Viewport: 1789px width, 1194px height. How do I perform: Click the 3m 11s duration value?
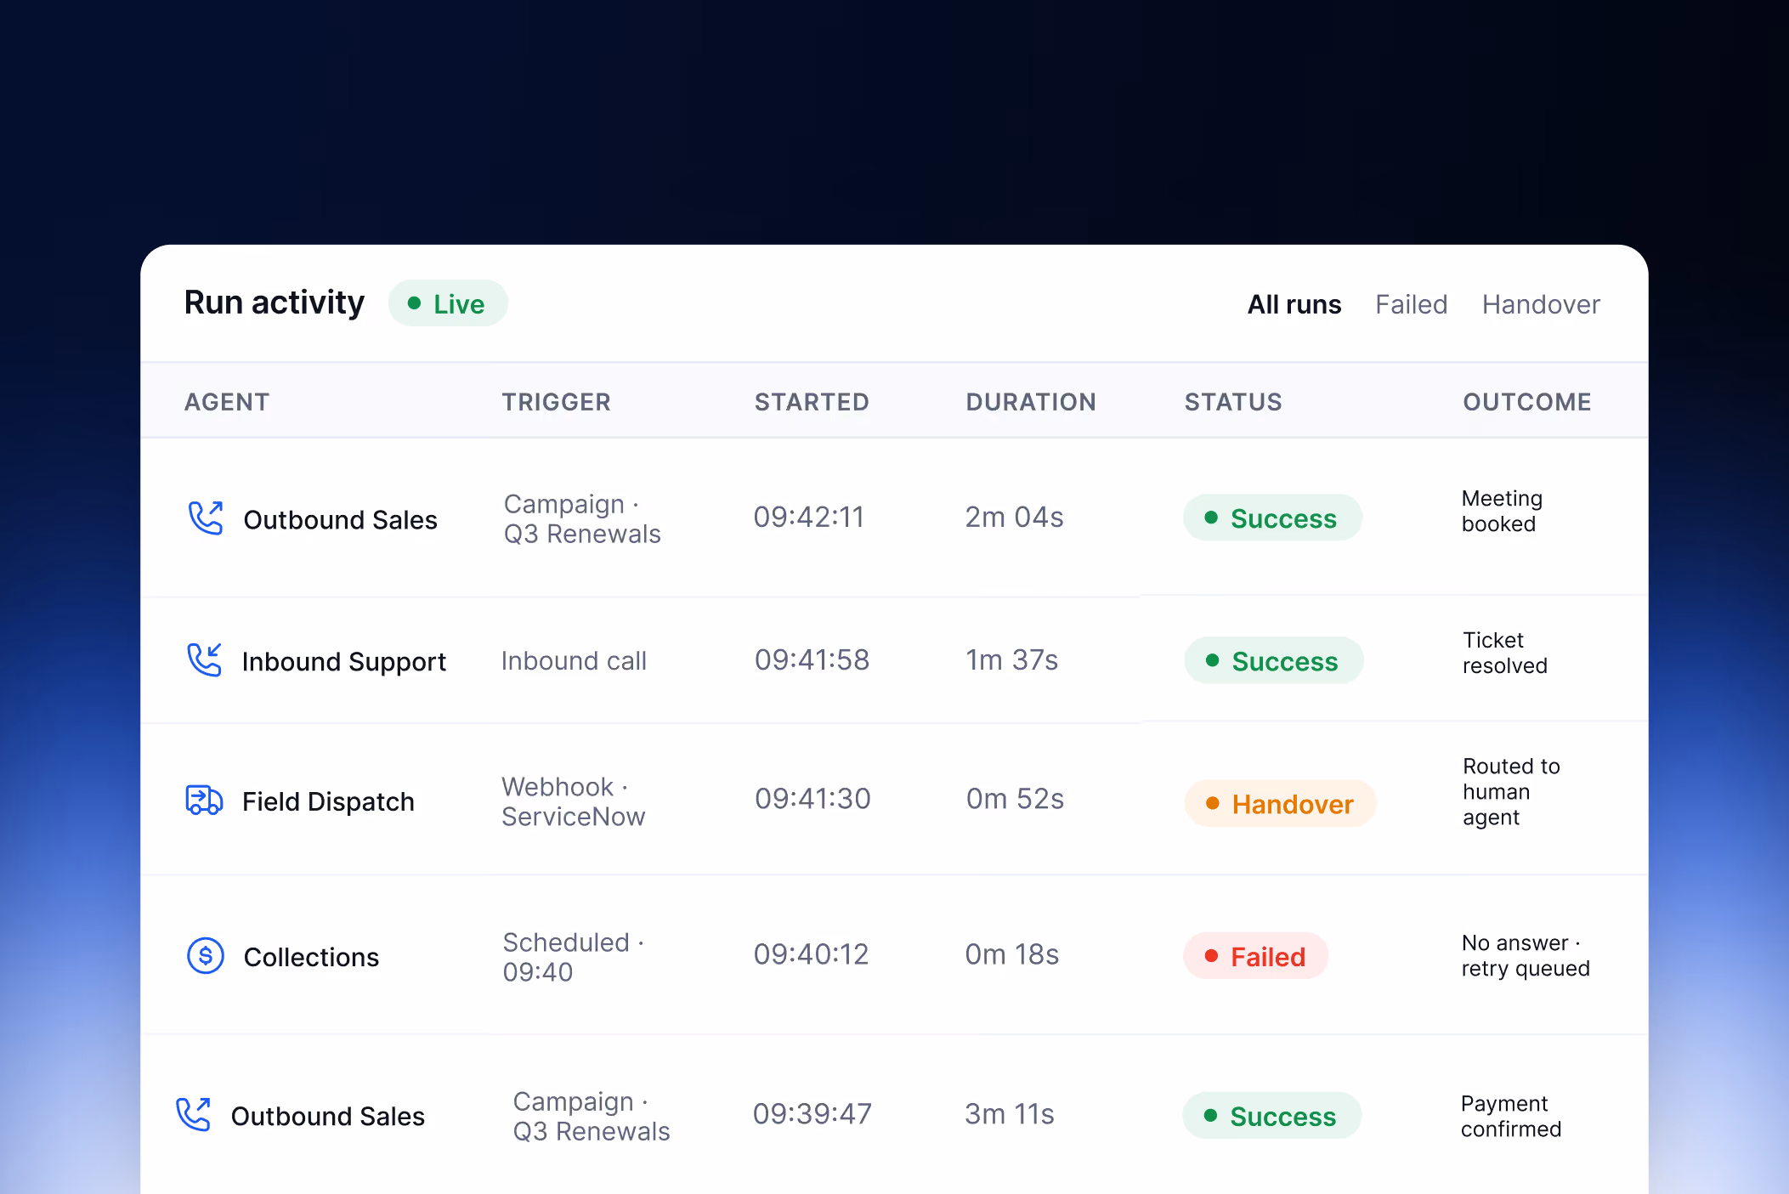(1009, 1113)
